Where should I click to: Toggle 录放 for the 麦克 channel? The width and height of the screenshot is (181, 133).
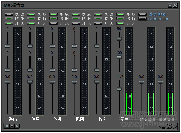tap(120, 14)
